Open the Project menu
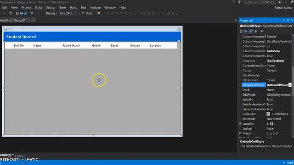This screenshot has width=294, height=165. [x=26, y=7]
